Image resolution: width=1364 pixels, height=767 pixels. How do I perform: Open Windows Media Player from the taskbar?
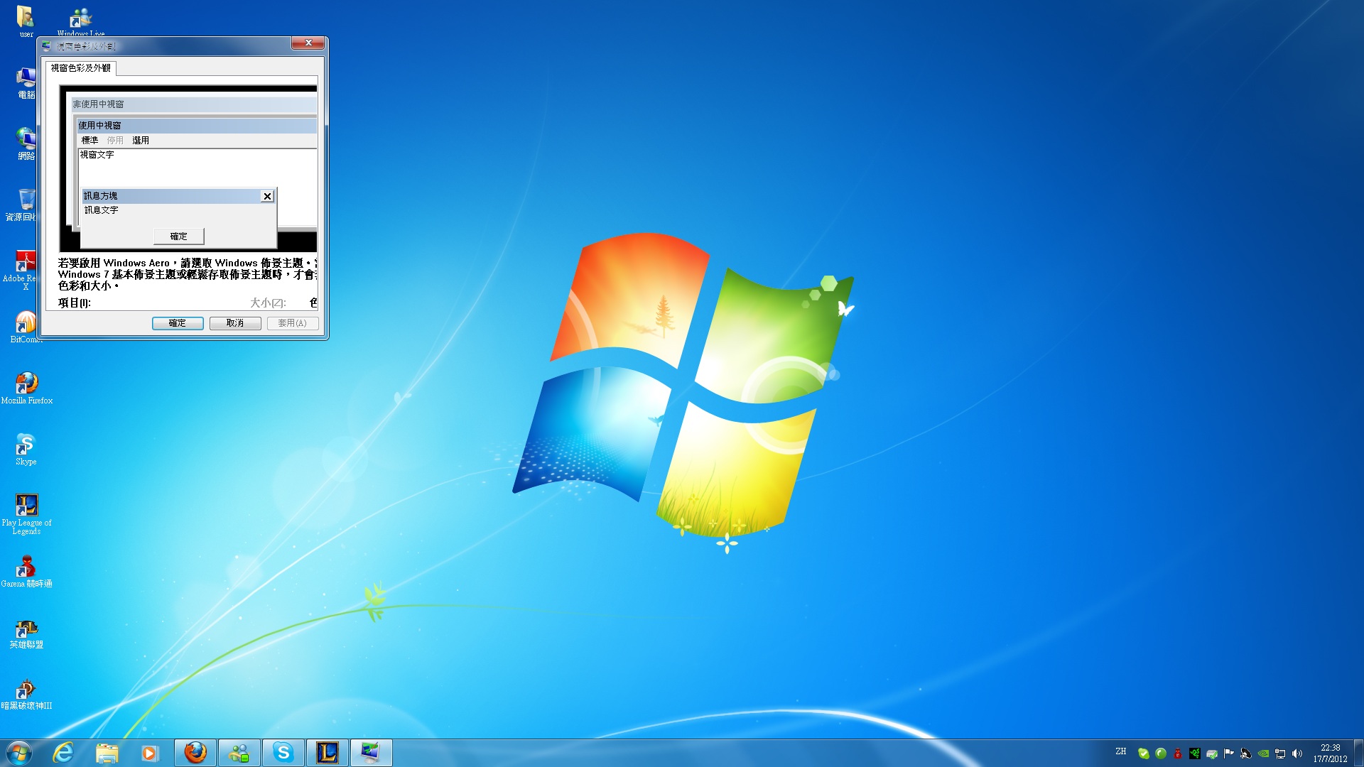pyautogui.click(x=149, y=753)
